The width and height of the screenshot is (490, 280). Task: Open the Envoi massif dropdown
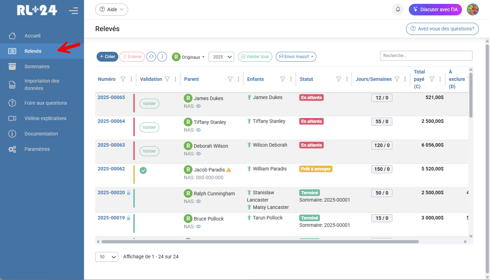tap(296, 57)
